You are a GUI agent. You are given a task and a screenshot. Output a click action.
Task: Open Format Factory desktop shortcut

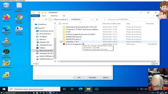coord(19,30)
